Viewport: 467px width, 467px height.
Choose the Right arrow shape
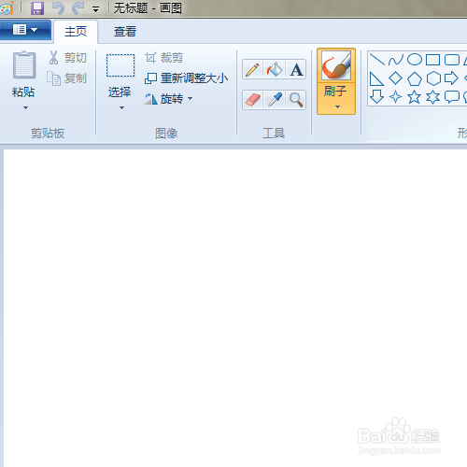click(x=451, y=78)
